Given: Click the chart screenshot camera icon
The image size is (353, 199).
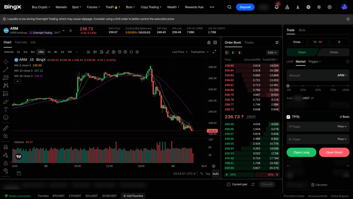Looking at the screenshot, I should (114, 52).
